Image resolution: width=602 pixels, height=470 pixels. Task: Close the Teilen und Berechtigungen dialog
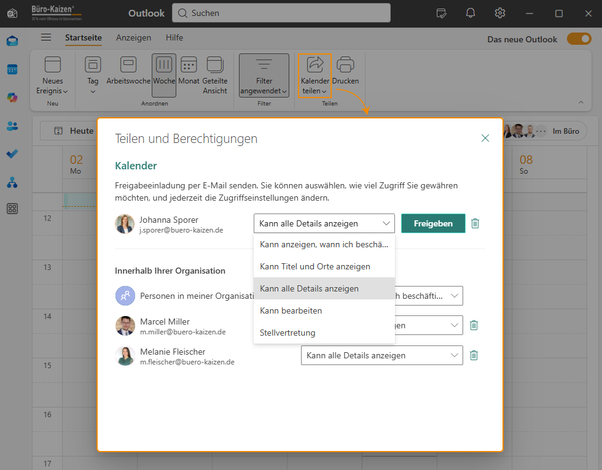(x=485, y=138)
